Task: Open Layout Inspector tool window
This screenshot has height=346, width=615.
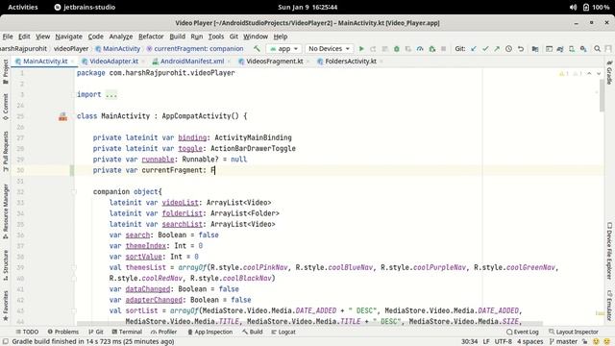Action: (574, 332)
